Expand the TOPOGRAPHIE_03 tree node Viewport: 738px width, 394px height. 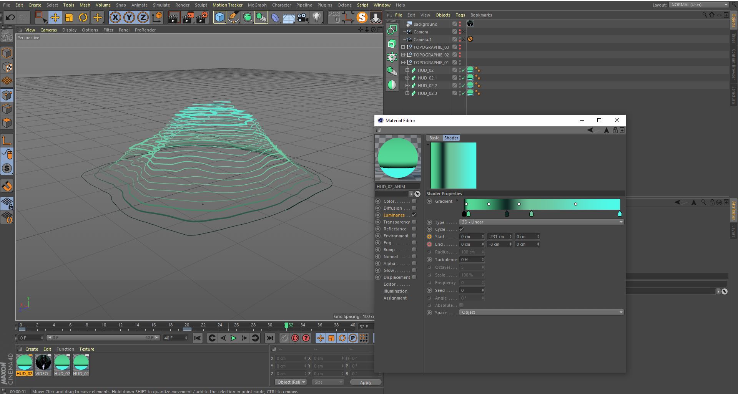403,47
